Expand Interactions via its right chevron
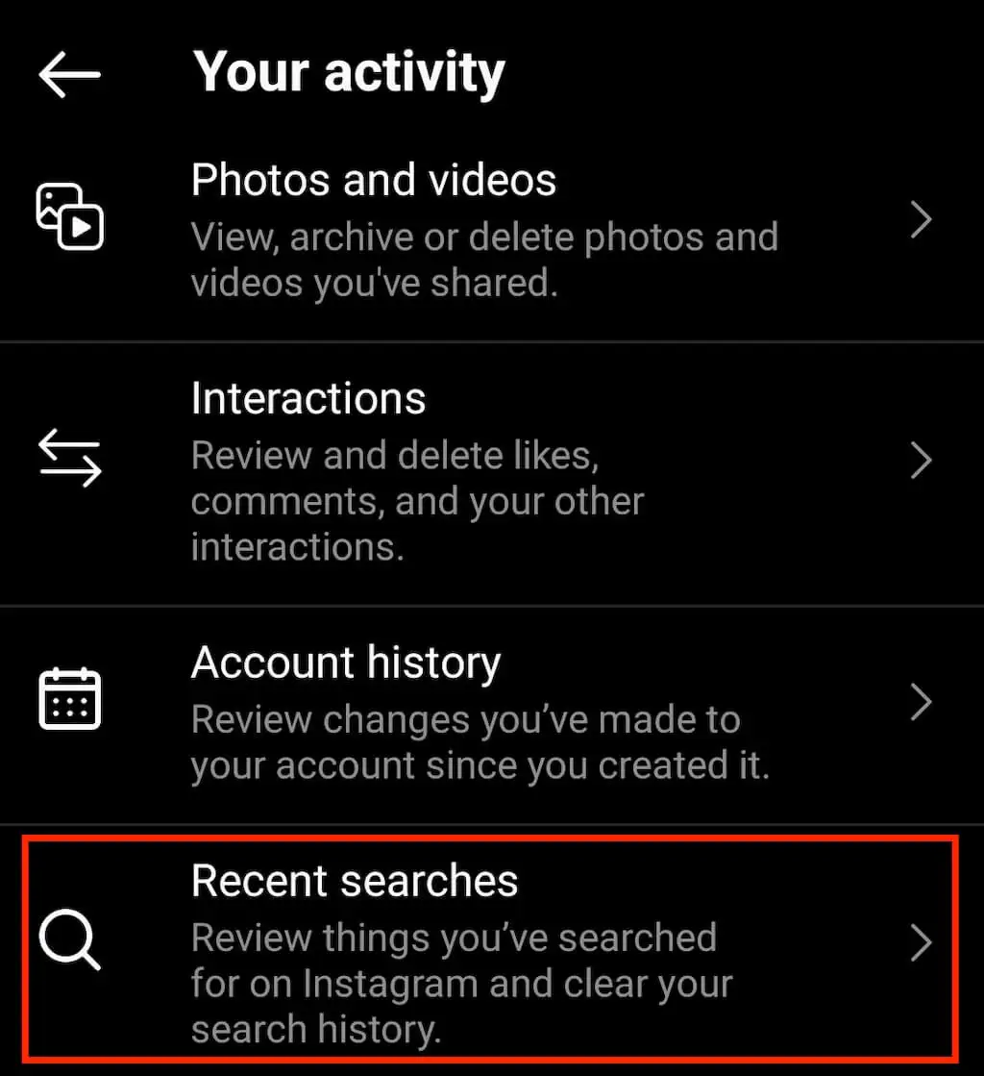 tap(921, 460)
